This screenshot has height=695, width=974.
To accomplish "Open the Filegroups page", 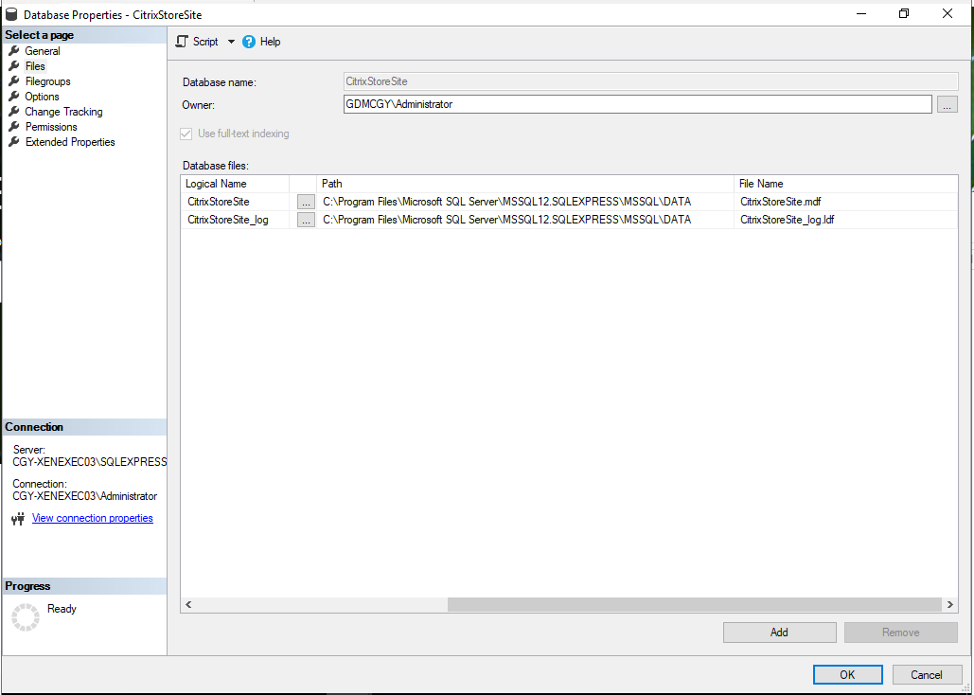I will click(48, 81).
